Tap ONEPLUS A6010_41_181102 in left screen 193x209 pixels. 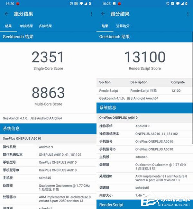click(60, 155)
